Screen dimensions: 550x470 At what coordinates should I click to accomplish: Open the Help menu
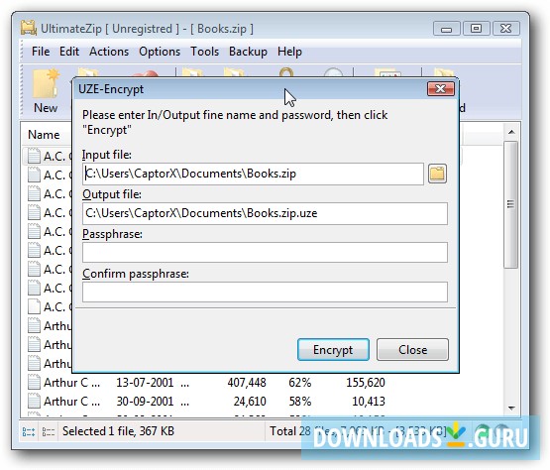(x=289, y=52)
